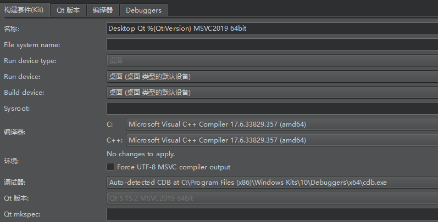Image resolution: width=438 pixels, height=222 pixels.
Task: Click the 'File system name:' label
Action: pos(32,45)
